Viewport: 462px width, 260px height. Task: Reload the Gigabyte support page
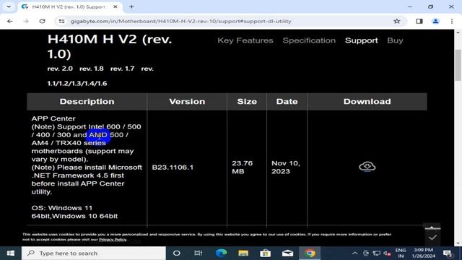coord(42,21)
